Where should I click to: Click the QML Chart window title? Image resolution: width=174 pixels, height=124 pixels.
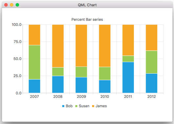tap(87, 5)
